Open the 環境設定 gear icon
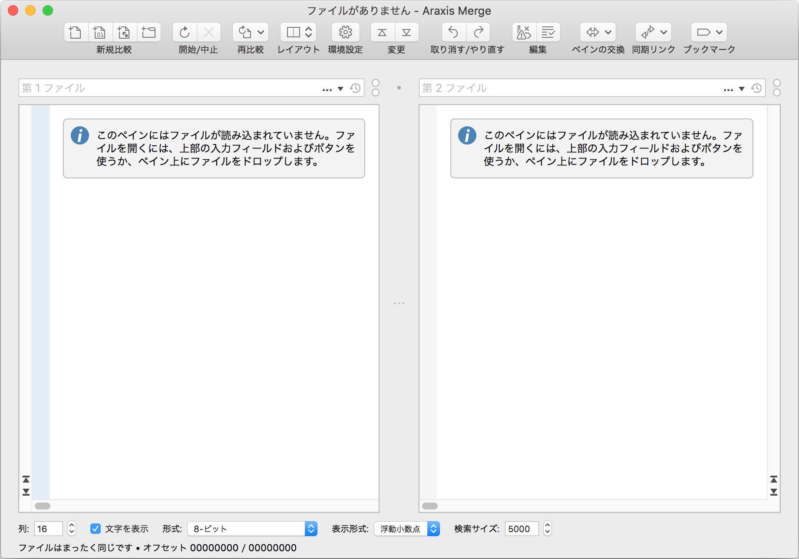Viewport: 799px width, 559px height. pyautogui.click(x=345, y=33)
